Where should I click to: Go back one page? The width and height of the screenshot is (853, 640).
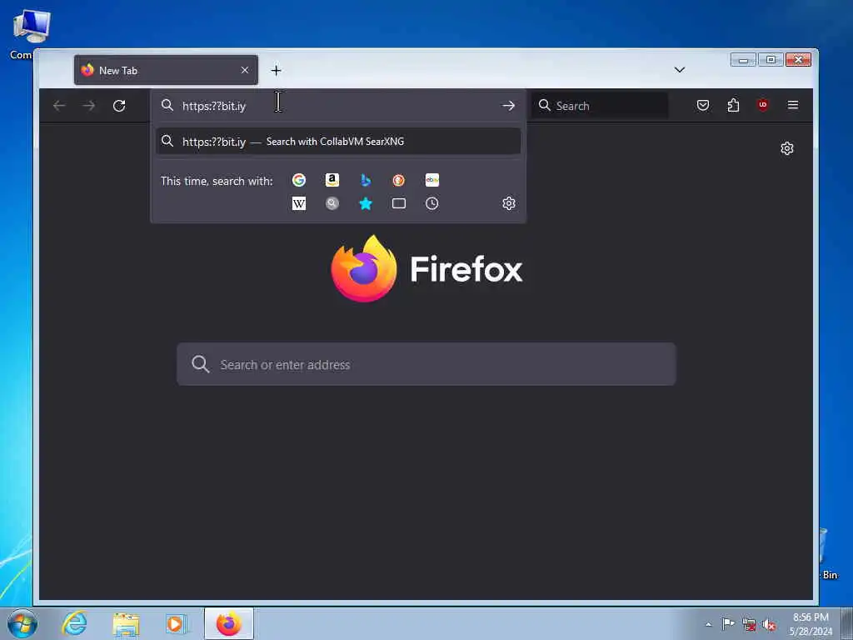point(59,106)
